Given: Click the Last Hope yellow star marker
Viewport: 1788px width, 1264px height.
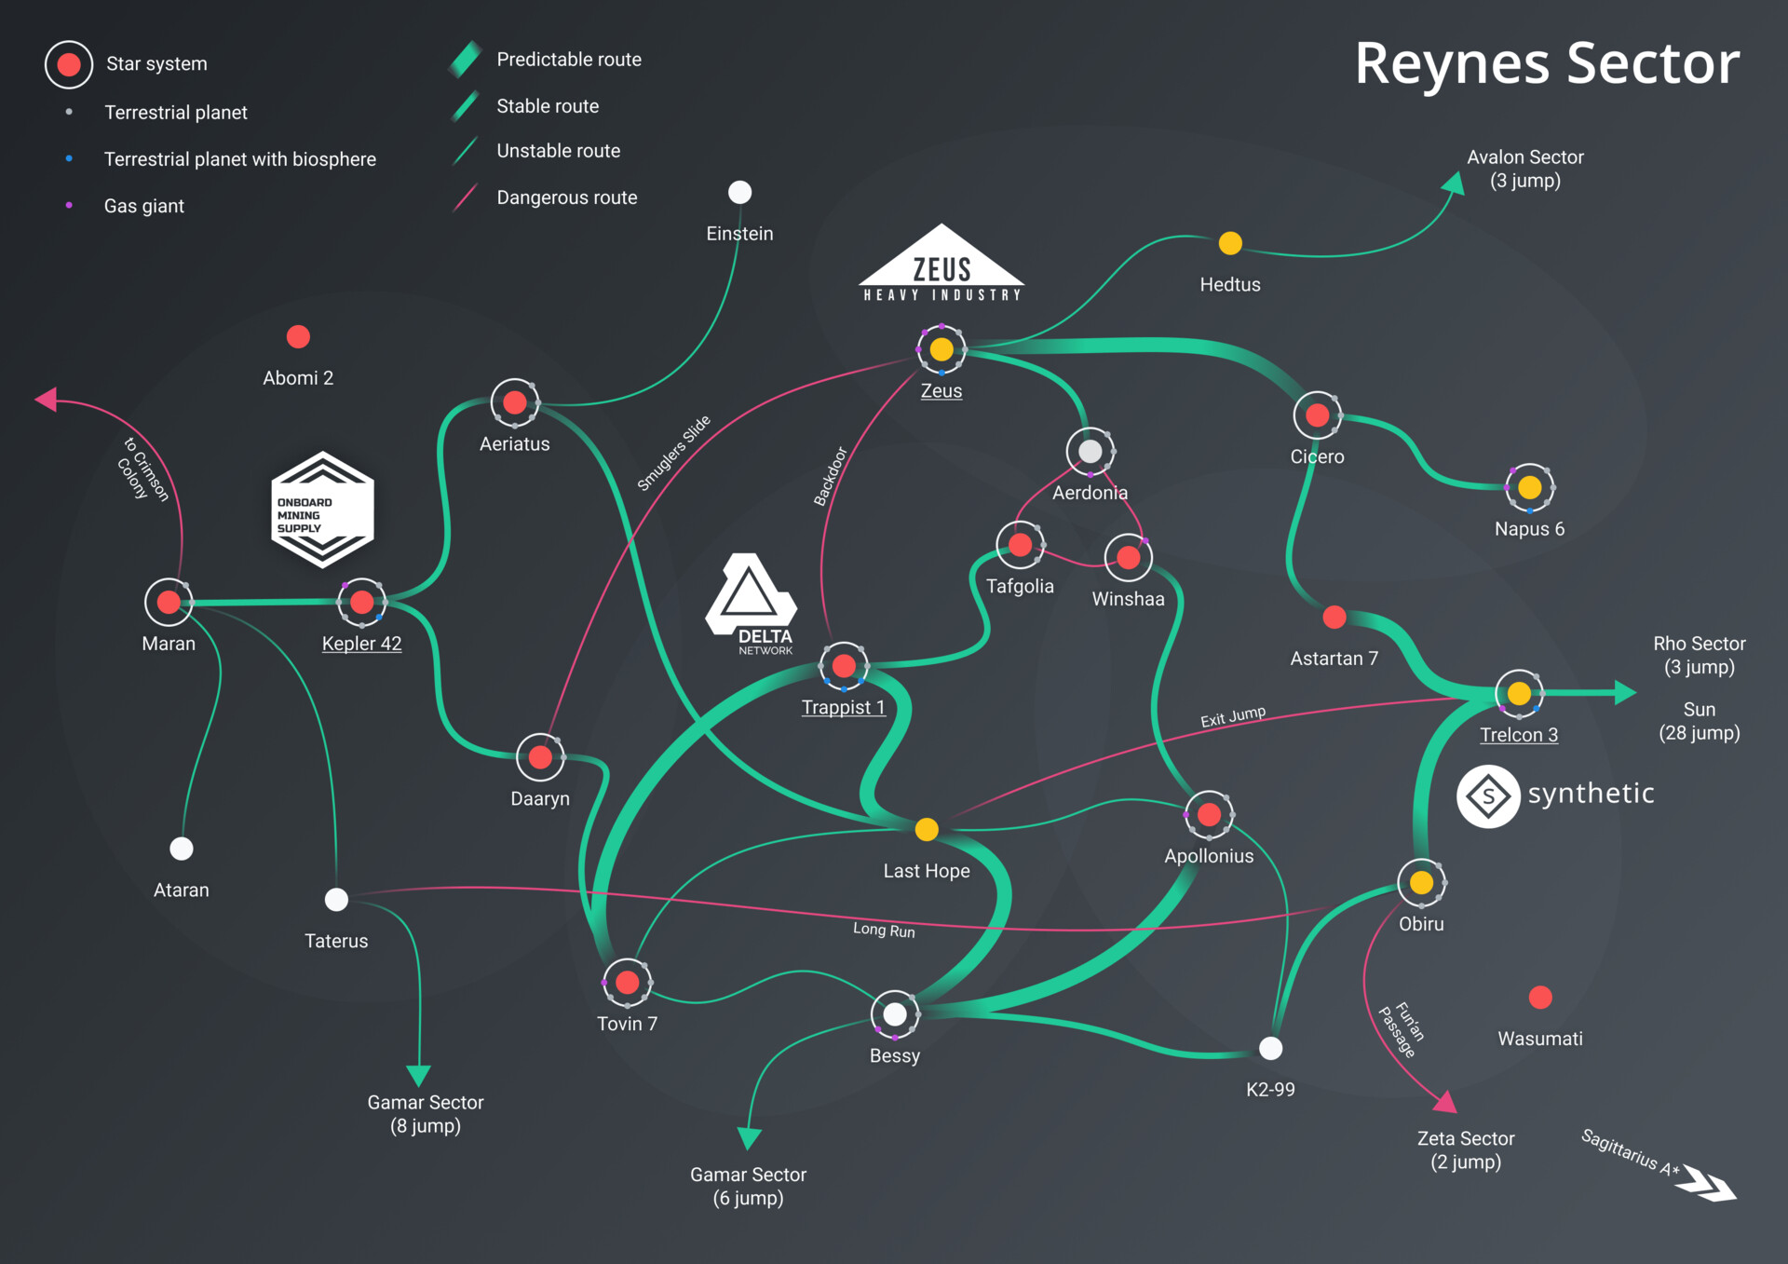Looking at the screenshot, I should [928, 828].
